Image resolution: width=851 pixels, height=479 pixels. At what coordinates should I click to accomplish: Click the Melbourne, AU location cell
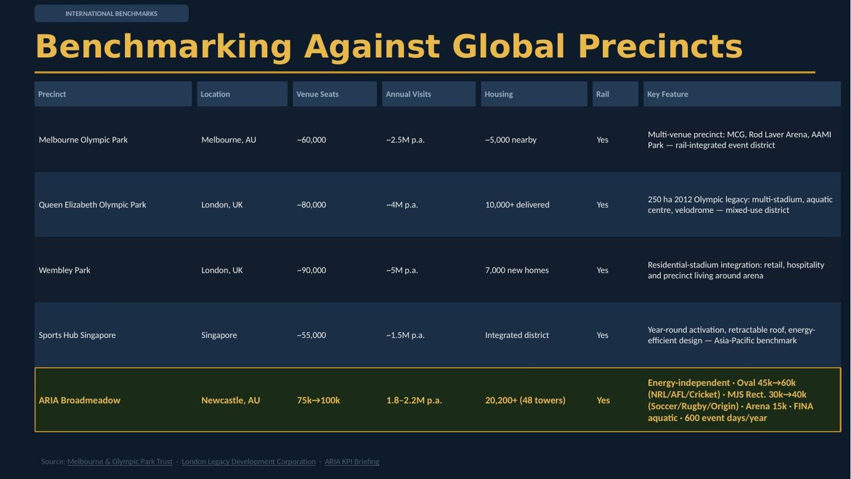[x=229, y=140]
